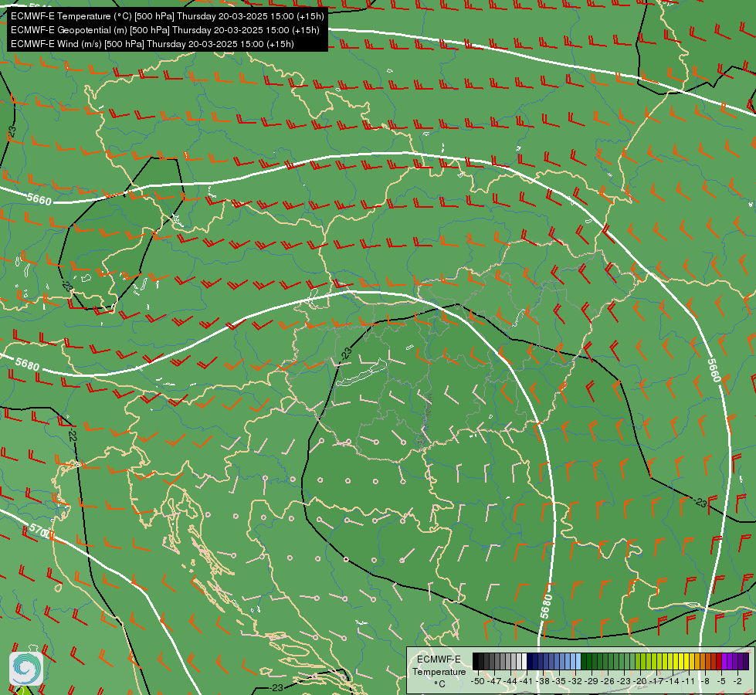
Task: Click the vertically rotated 5660 contour label
Action: 714,371
